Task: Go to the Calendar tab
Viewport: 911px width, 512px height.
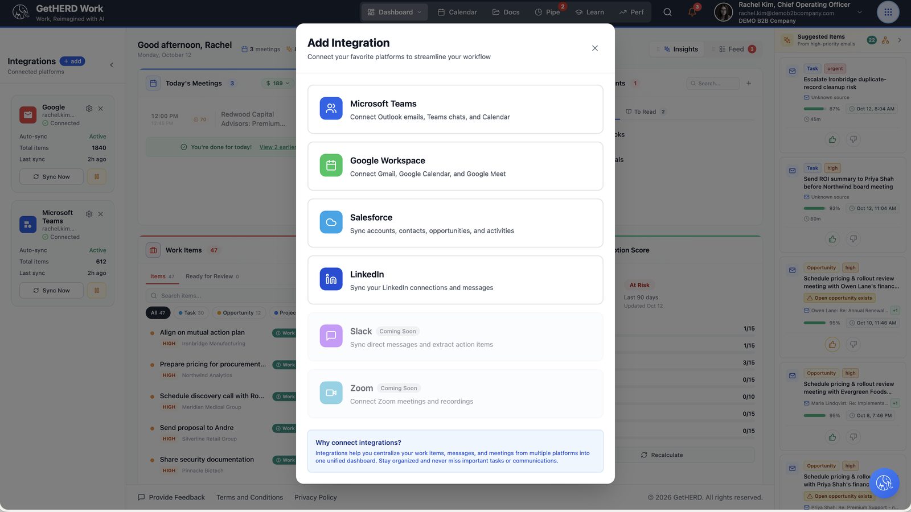Action: (457, 12)
